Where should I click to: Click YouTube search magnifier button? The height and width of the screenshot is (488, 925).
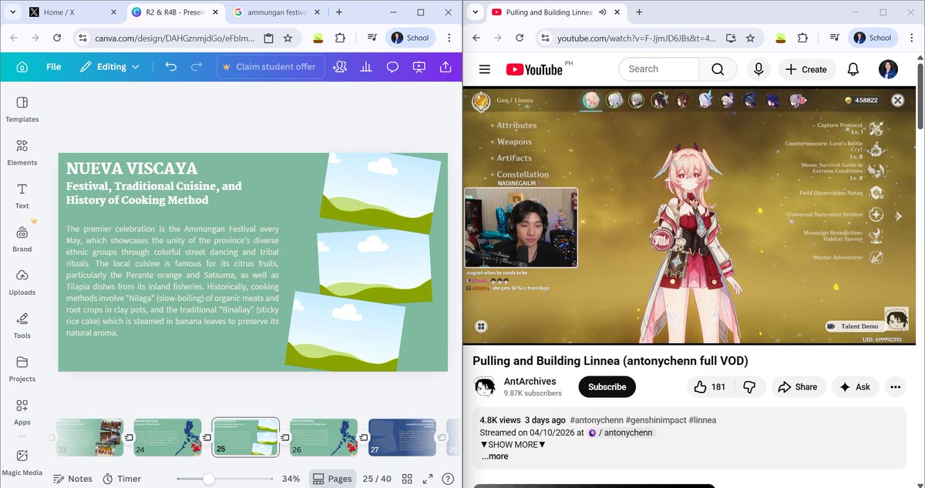coord(718,69)
